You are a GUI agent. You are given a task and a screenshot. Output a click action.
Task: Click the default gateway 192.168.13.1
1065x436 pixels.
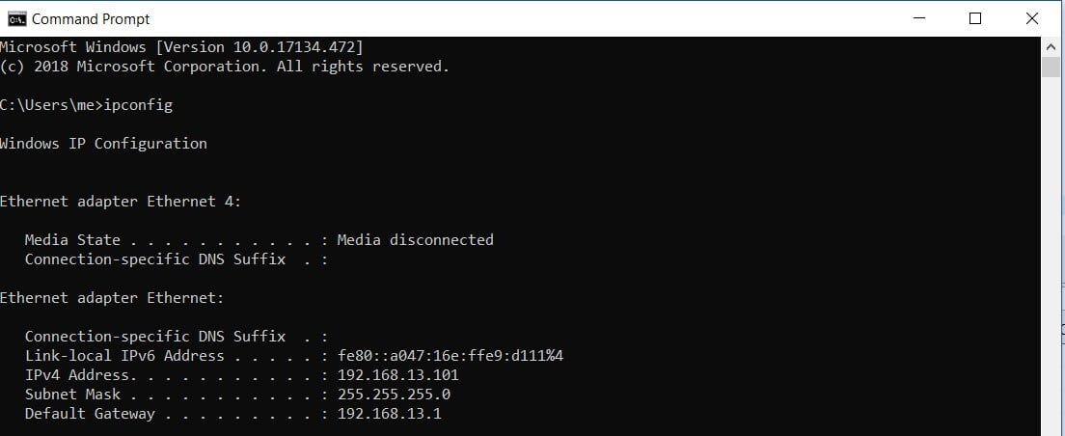(389, 413)
